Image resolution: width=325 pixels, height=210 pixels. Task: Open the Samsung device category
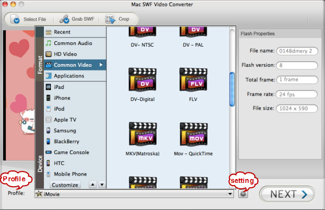75,130
